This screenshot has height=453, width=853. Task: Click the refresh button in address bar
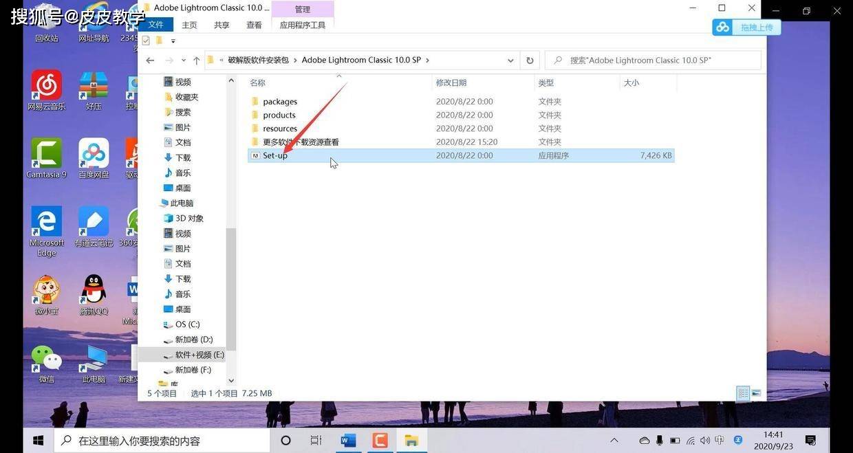[x=529, y=60]
